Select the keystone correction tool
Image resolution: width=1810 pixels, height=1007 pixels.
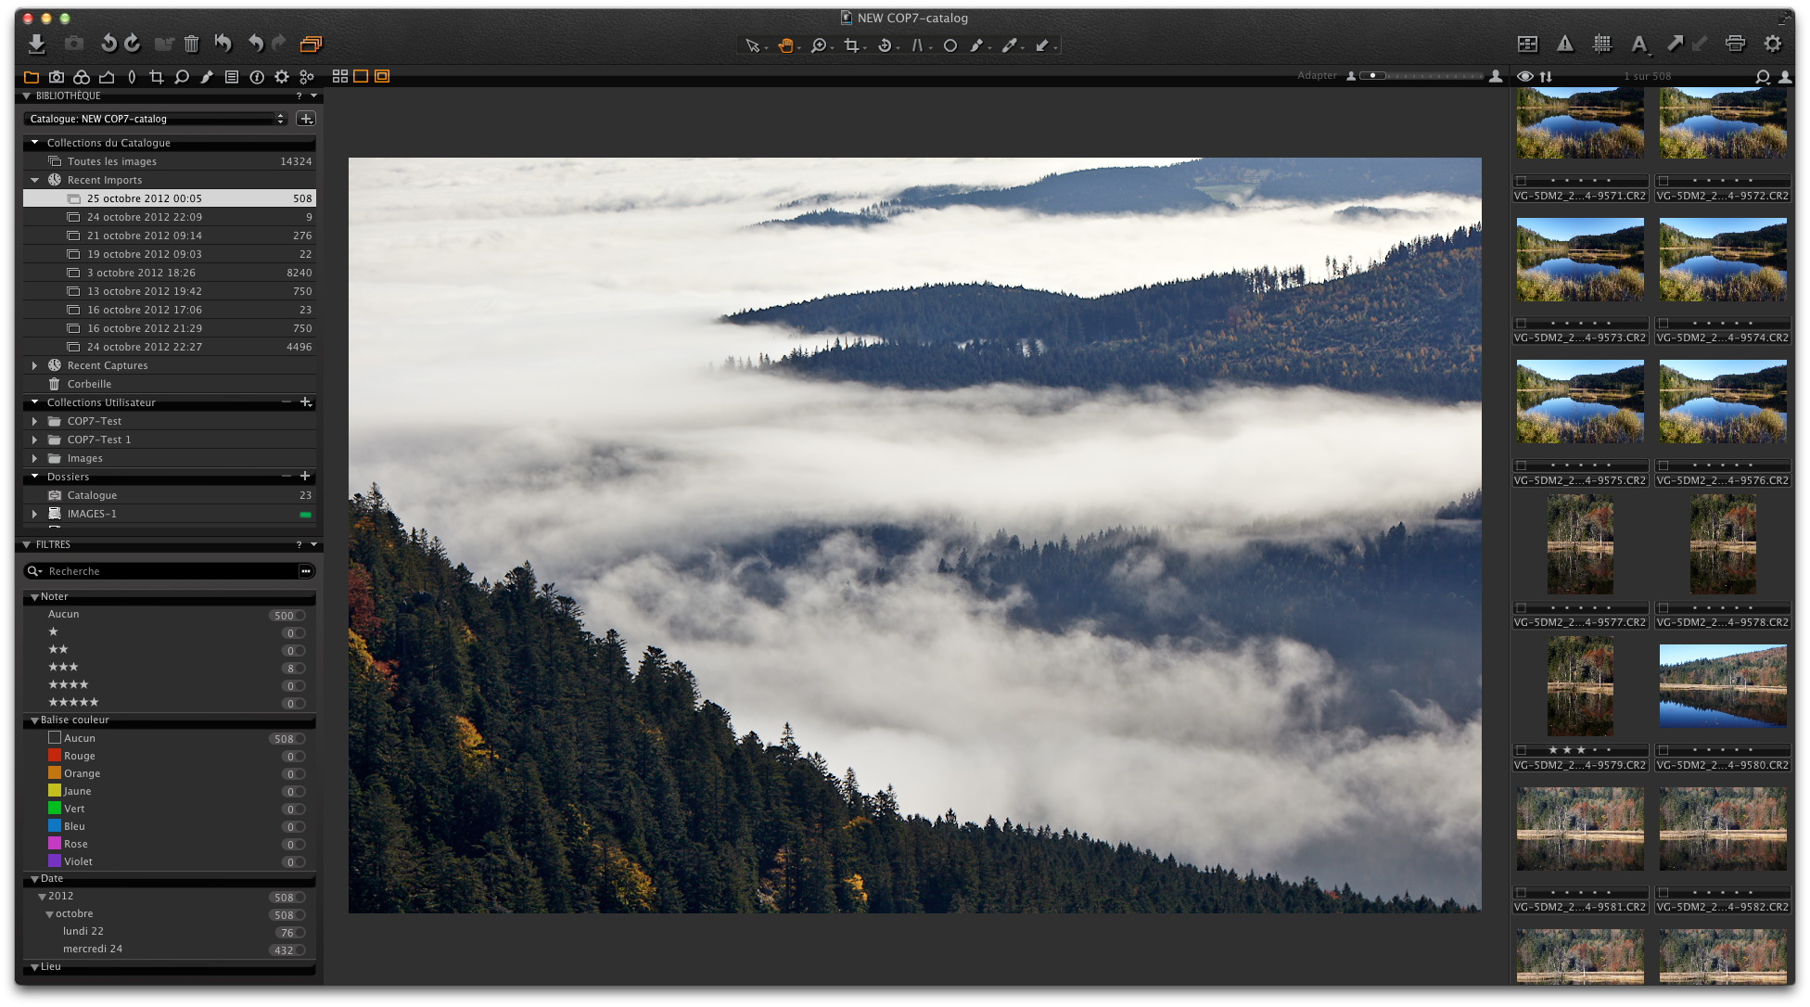tap(917, 45)
